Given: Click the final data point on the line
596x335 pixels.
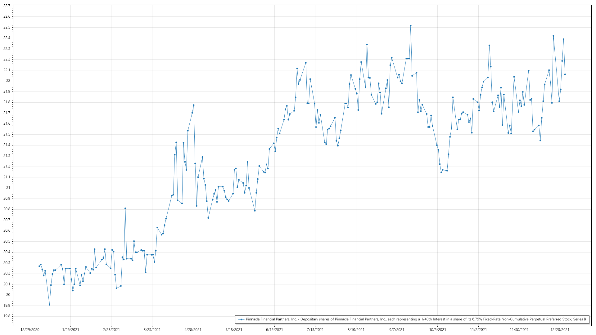Looking at the screenshot, I should (x=565, y=74).
